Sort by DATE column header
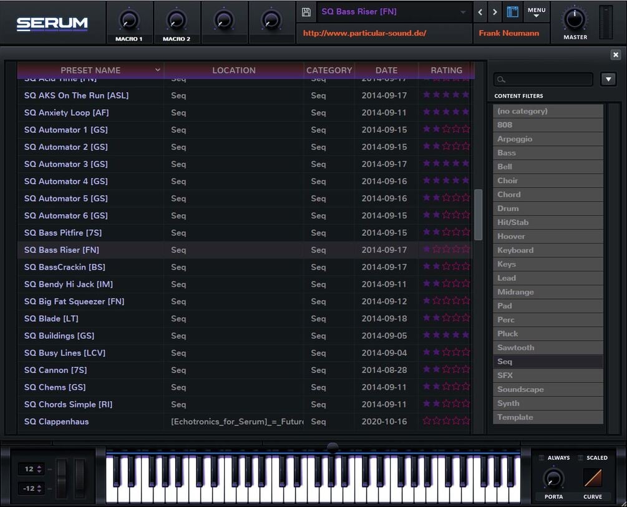The height and width of the screenshot is (507, 627). pyautogui.click(x=386, y=70)
